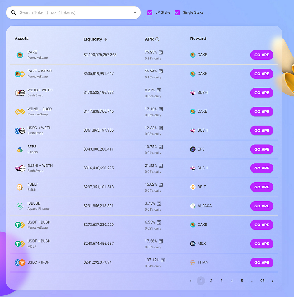
Task: Click GO APE for SUSHI + WETH row
Action: point(262,168)
